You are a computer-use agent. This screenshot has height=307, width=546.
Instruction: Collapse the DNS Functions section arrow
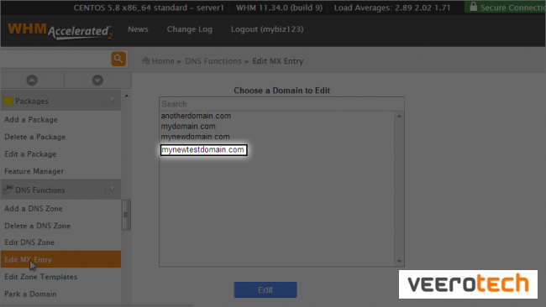point(112,190)
